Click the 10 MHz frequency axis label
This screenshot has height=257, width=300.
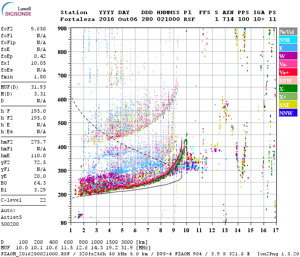pyautogui.click(x=186, y=230)
